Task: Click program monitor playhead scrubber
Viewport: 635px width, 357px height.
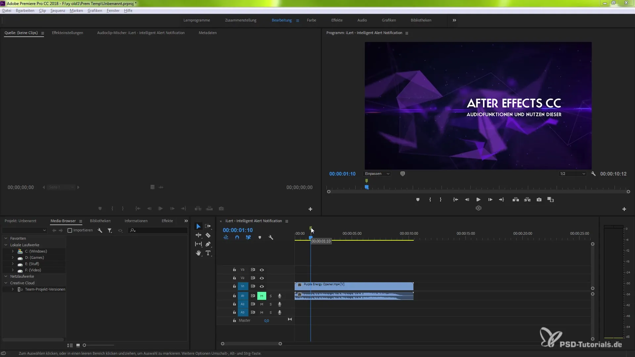Action: coord(366,187)
